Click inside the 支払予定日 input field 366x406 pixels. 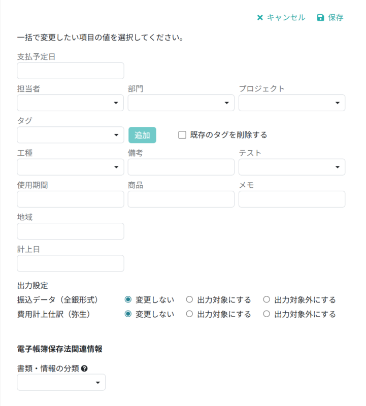70,71
